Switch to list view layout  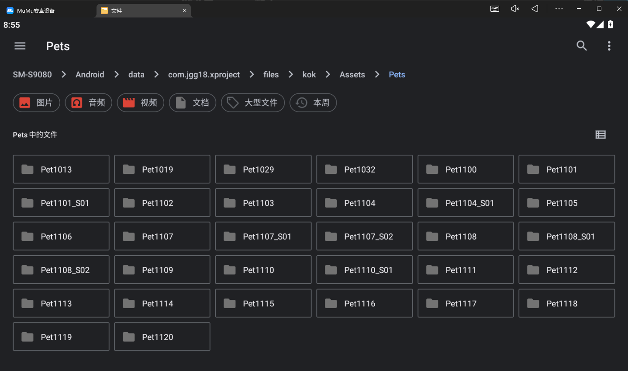click(600, 135)
